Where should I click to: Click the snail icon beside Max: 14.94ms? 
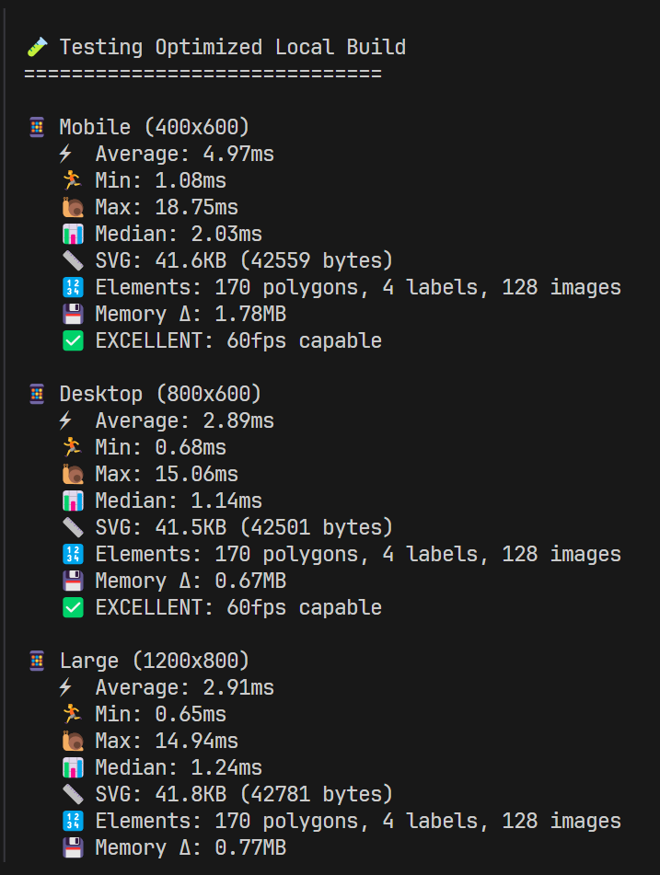tap(73, 741)
